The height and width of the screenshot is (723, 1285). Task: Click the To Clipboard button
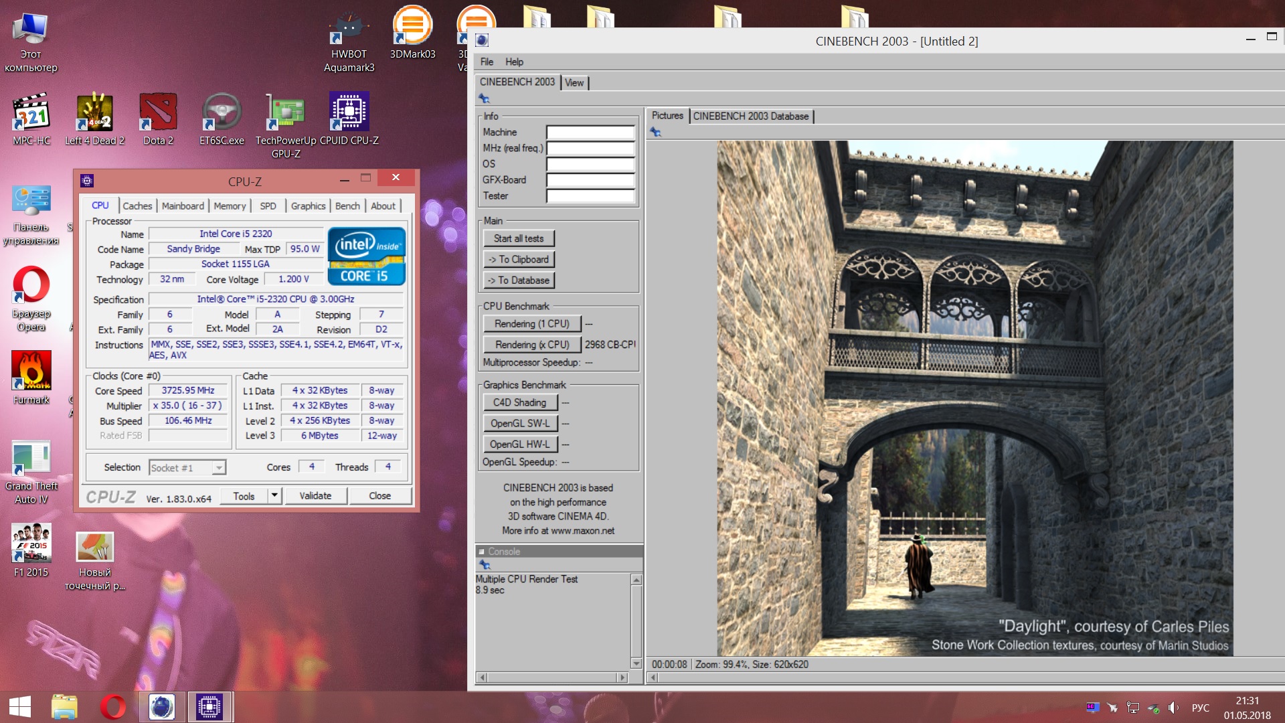pyautogui.click(x=519, y=259)
